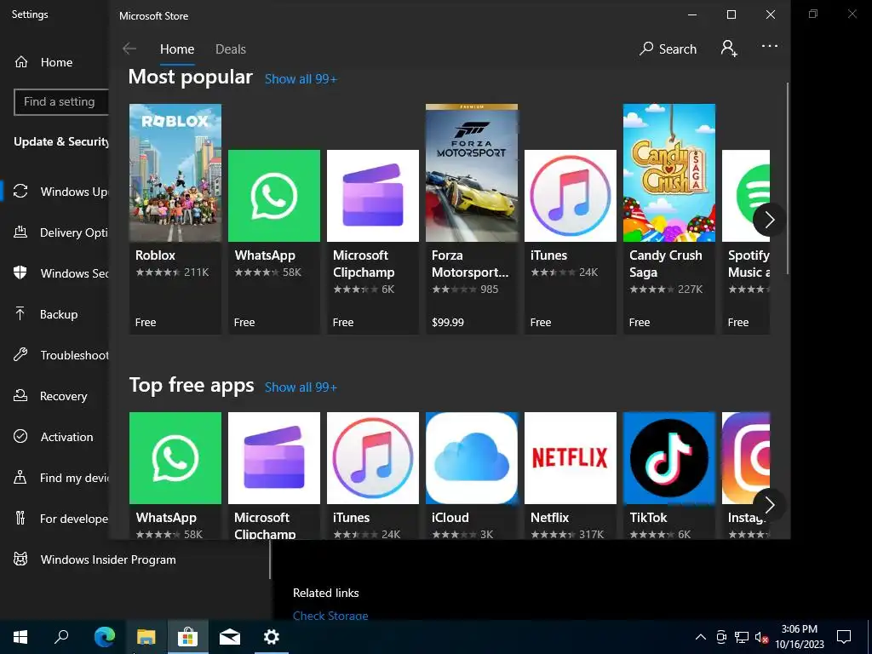Open iTunes in Most popular row
This screenshot has width=872, height=654.
tap(570, 242)
